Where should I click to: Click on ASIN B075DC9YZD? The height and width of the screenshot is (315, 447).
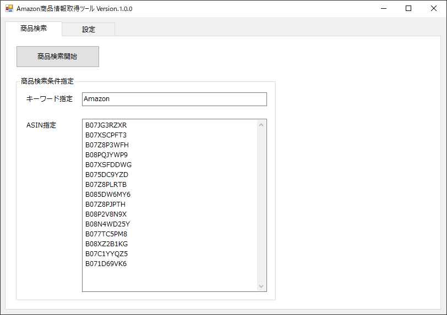click(x=107, y=175)
